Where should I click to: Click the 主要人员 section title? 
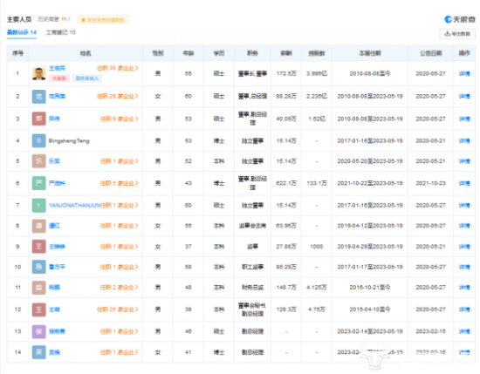point(19,19)
